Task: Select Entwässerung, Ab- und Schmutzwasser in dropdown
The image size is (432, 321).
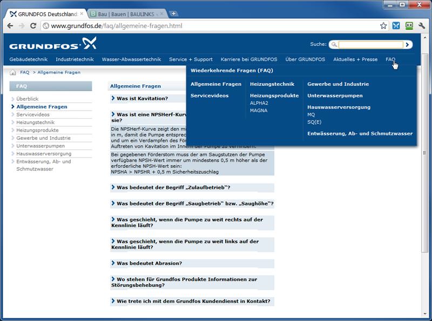Action: tap(360, 133)
